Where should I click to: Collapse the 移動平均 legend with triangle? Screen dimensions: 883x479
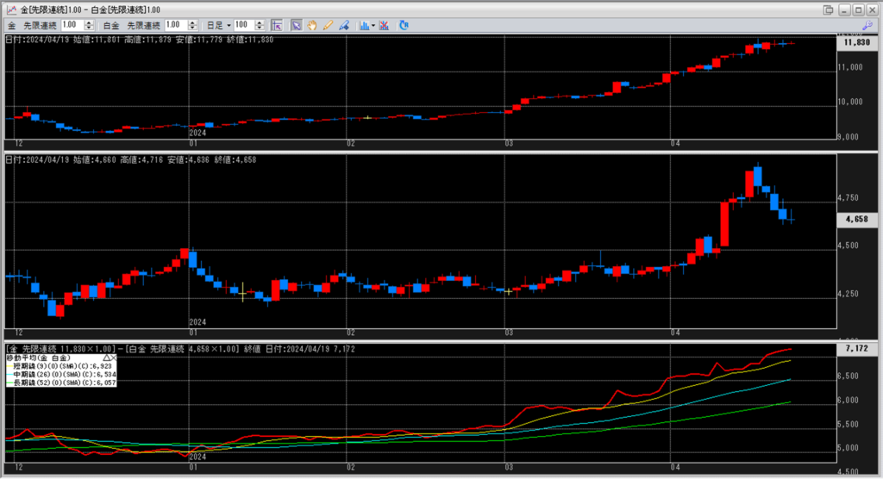pos(106,356)
